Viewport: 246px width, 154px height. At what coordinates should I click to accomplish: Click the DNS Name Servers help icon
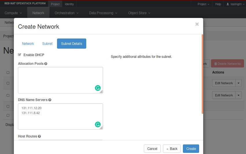(x=50, y=100)
